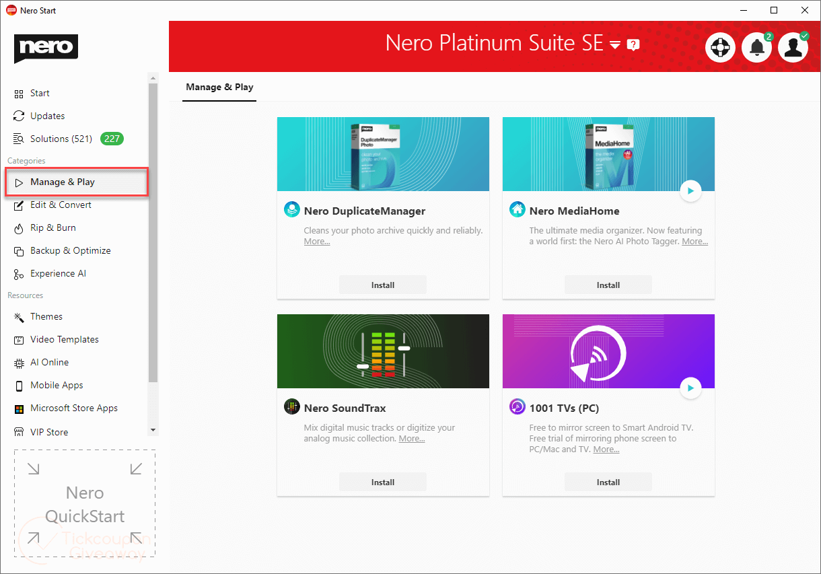The image size is (821, 574).
Task: Click the Nero MediaHome house icon
Action: [x=517, y=210]
